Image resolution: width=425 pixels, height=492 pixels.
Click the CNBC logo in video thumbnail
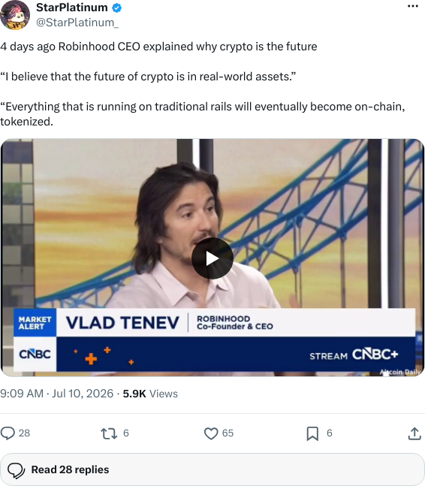pyautogui.click(x=35, y=355)
